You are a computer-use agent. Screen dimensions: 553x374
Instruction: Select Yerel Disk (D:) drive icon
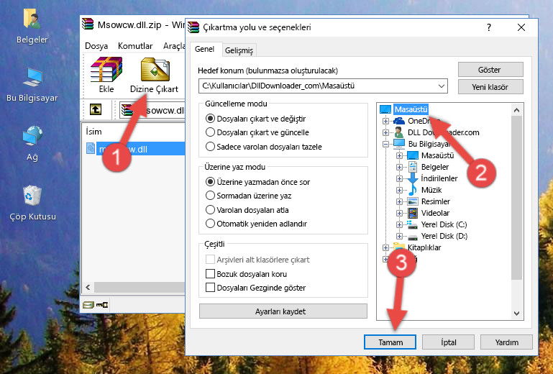coord(412,237)
